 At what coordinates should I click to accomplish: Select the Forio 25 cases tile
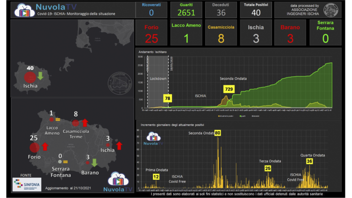click(151, 33)
